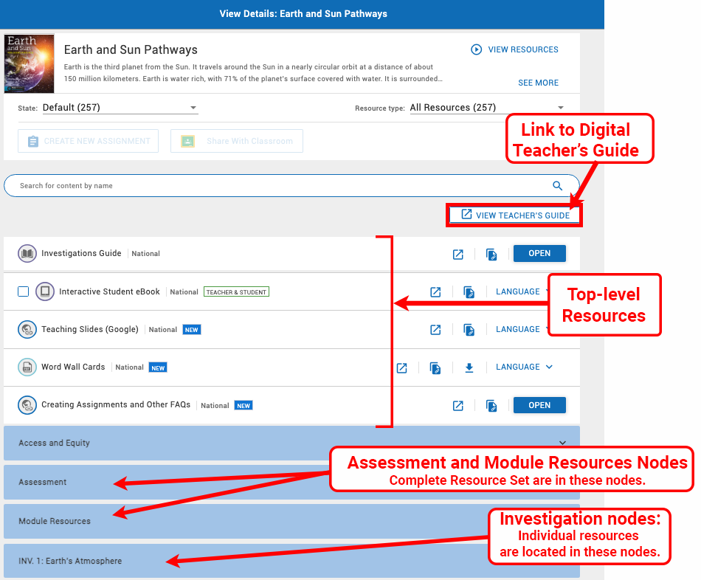
Task: Click assign icon for Teaching Slides (Google)
Action: [469, 329]
